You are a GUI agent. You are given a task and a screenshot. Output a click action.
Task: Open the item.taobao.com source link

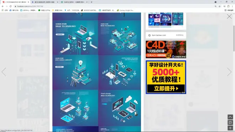159,35
